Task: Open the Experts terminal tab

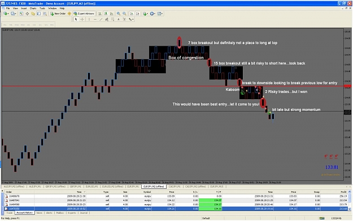Action: click(72, 213)
